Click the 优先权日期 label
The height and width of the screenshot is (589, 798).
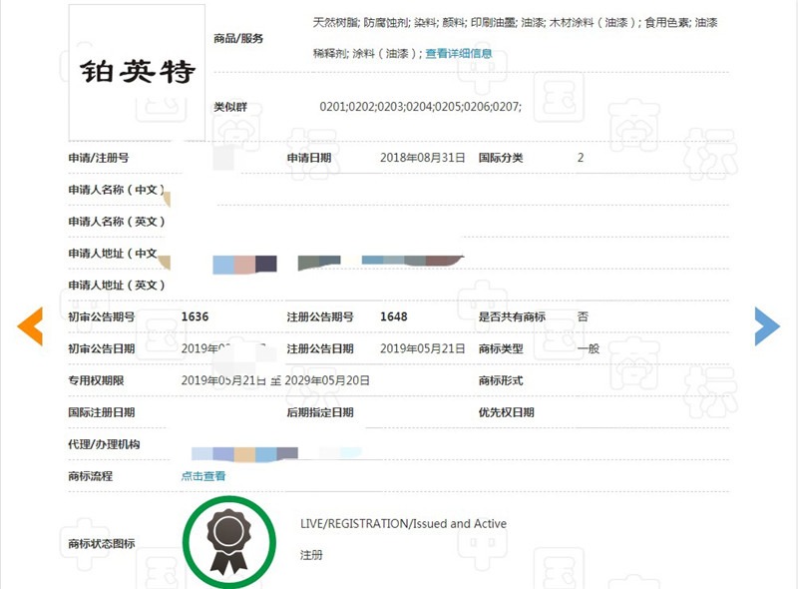(x=507, y=412)
